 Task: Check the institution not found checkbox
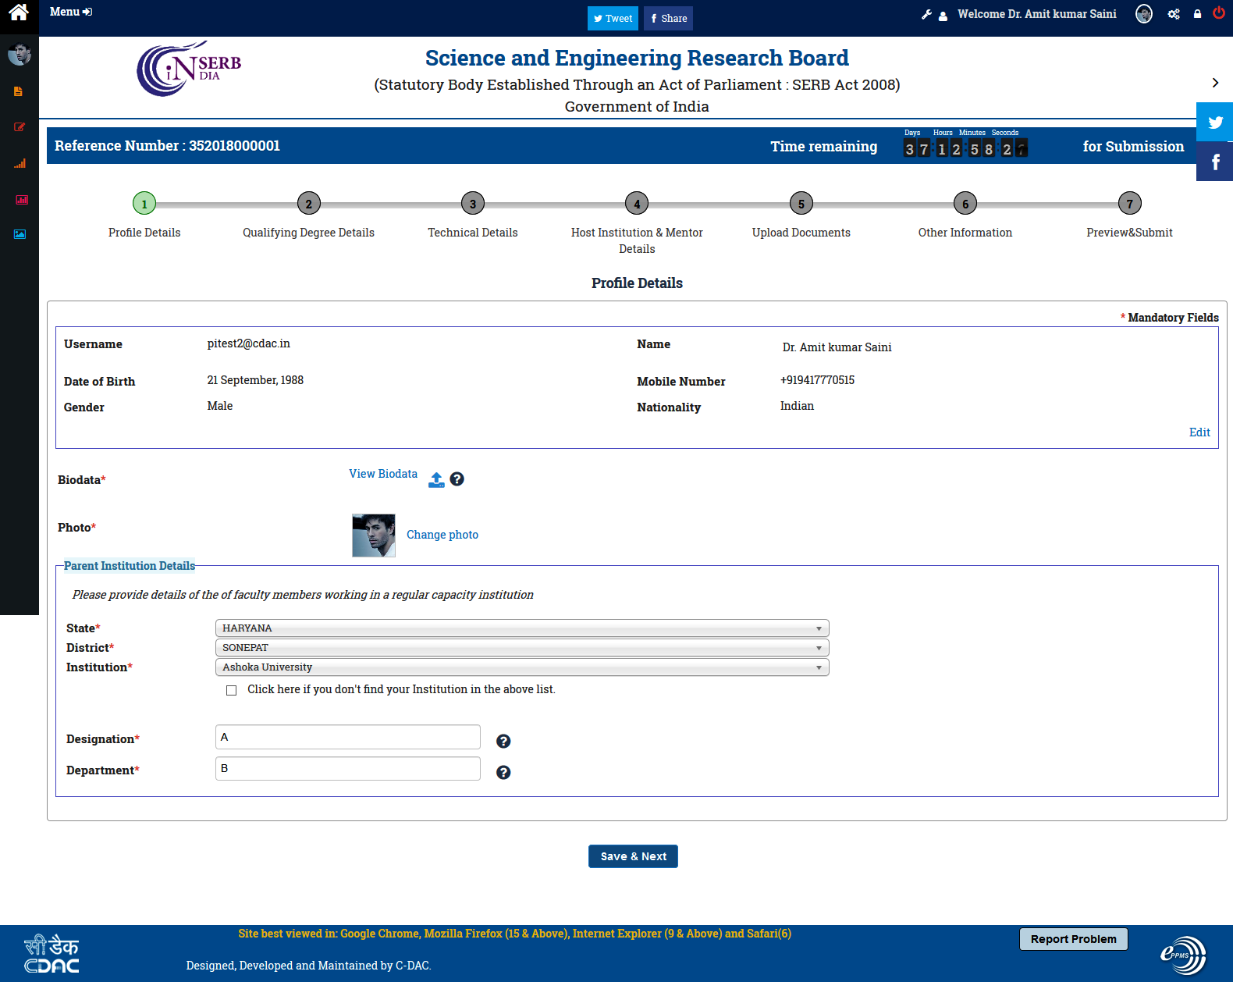coord(231,690)
